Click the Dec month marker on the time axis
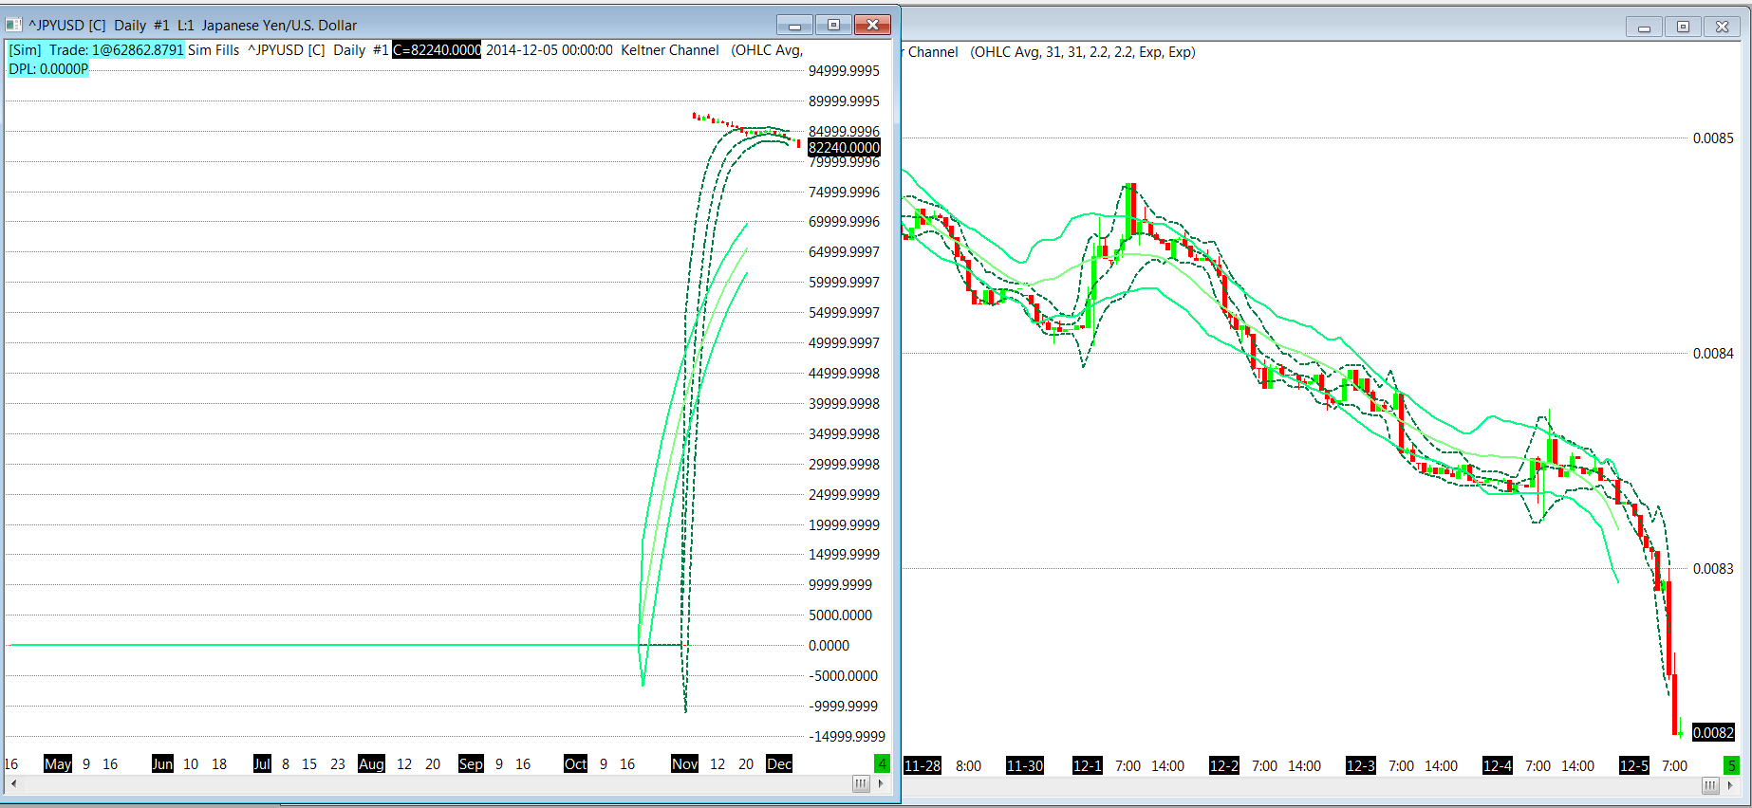 779,764
